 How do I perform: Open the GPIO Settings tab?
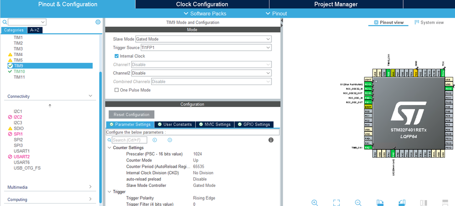(x=254, y=124)
